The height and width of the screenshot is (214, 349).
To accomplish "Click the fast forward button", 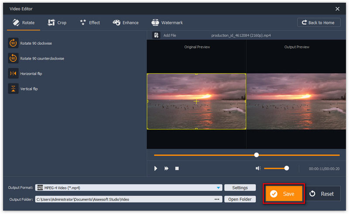I will tap(166, 168).
